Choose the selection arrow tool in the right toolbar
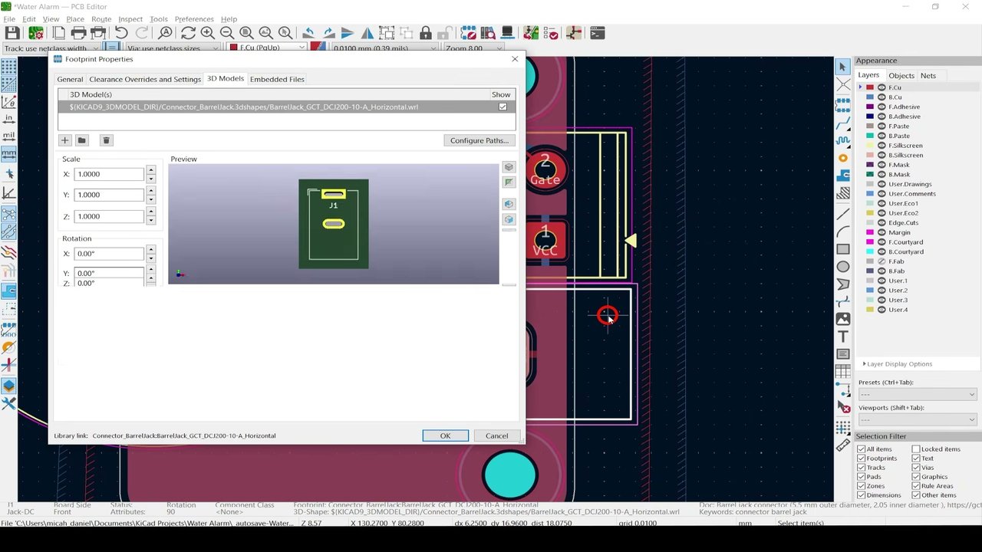This screenshot has width=982, height=552. coord(842,67)
